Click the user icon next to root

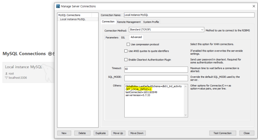[x=6, y=74]
